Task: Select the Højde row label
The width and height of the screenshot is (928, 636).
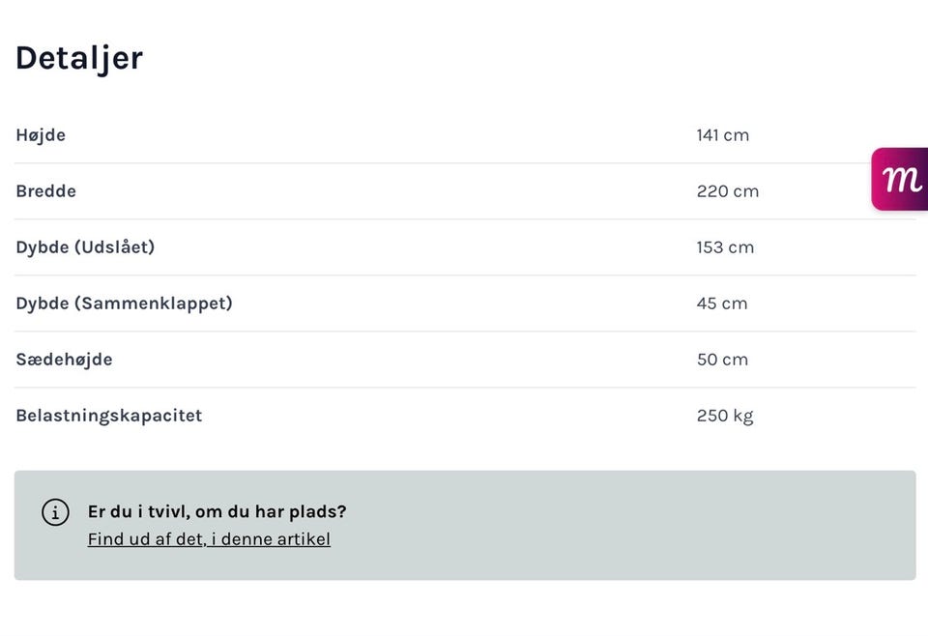Action: pos(41,135)
